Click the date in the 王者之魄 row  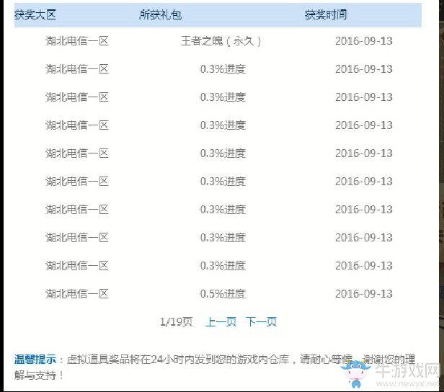[364, 41]
